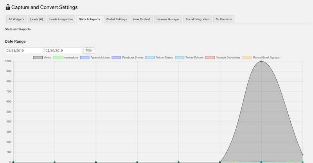This screenshot has width=313, height=163.
Task: Switch to the Leads (0) tab
Action: 36,19
